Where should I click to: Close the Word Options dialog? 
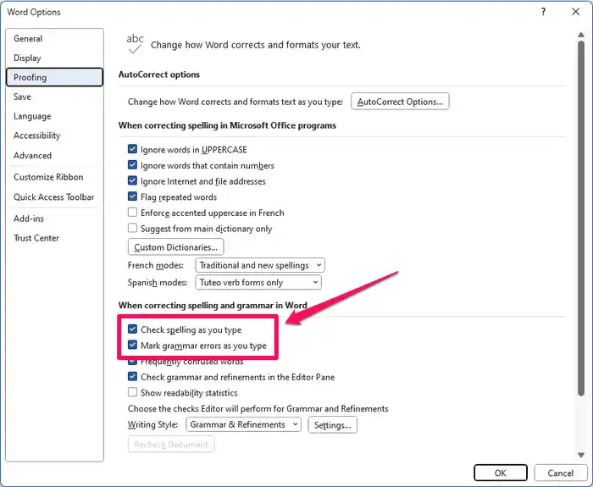tap(576, 12)
